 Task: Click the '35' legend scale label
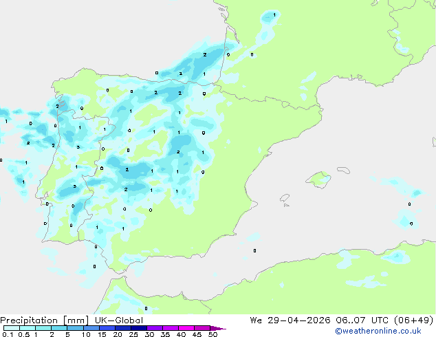click(x=165, y=334)
